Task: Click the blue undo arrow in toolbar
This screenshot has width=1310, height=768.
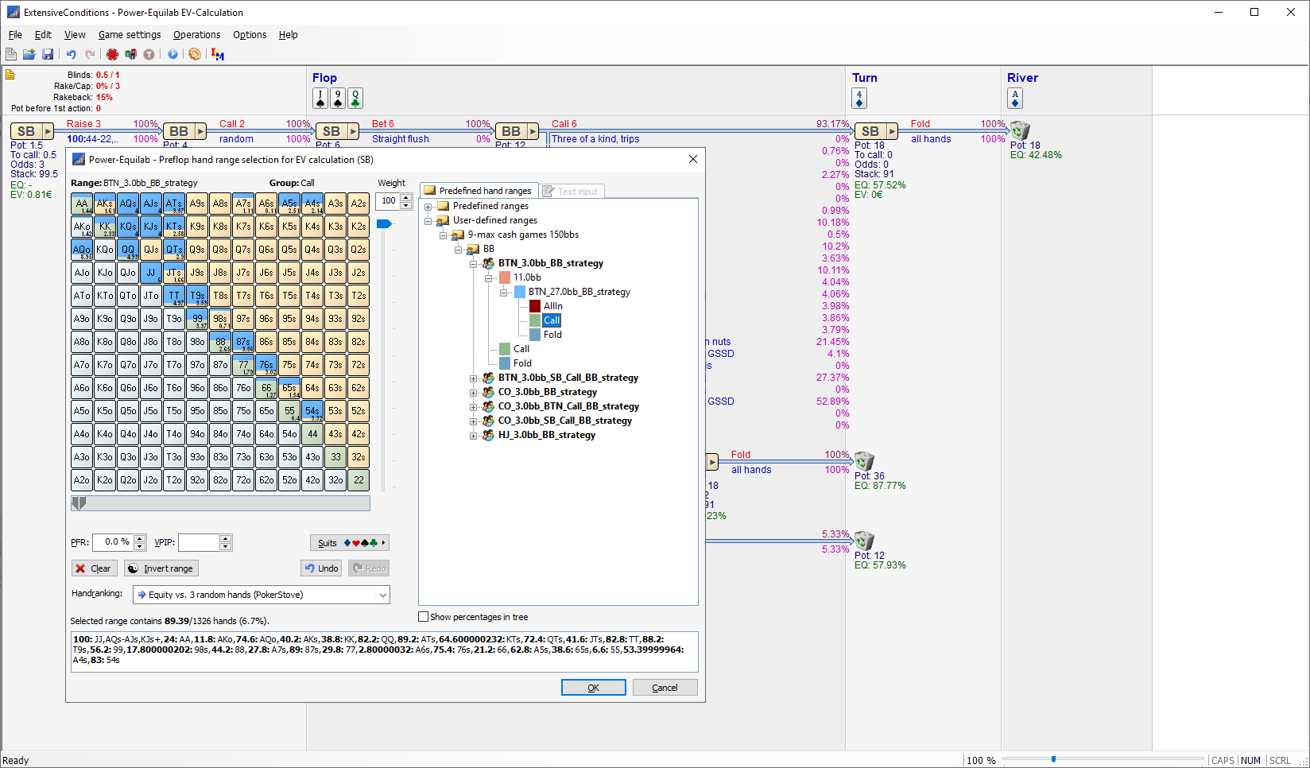Action: pos(72,54)
